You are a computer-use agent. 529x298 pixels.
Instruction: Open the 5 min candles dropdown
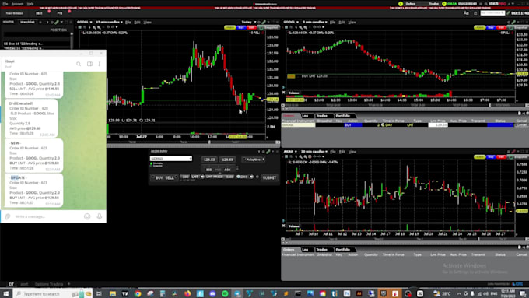pyautogui.click(x=315, y=23)
